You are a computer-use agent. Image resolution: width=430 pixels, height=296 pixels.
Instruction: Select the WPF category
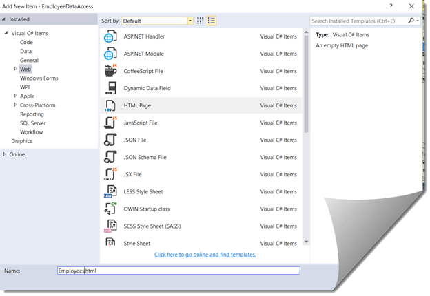(25, 87)
